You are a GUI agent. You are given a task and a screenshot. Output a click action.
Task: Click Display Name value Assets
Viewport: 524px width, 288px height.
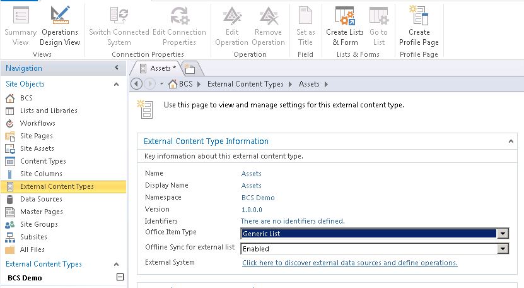coord(252,186)
